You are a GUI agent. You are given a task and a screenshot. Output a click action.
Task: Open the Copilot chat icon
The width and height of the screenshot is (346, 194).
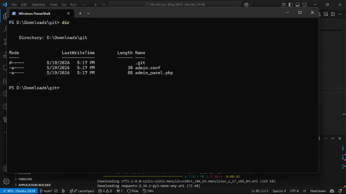coord(246,5)
